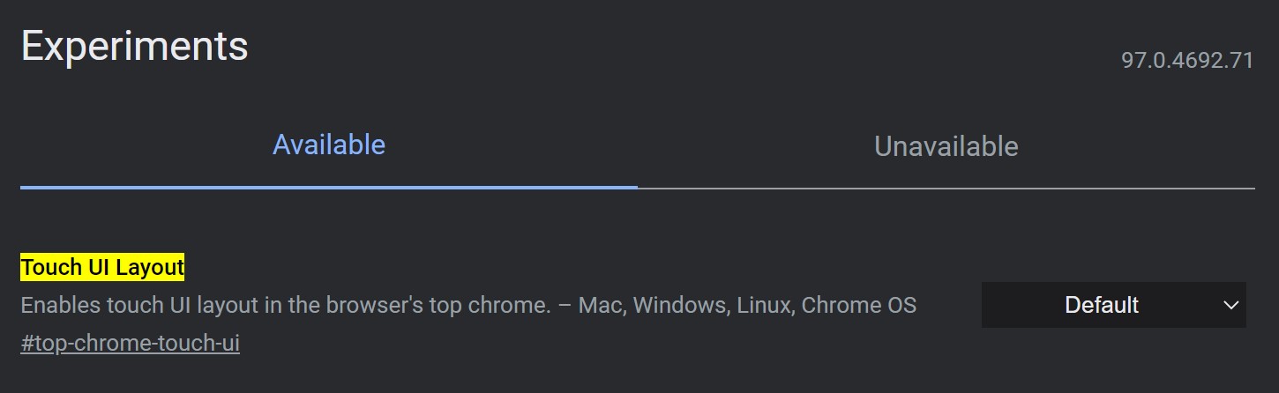
Task: Click the Experiments page heading
Action: (134, 46)
